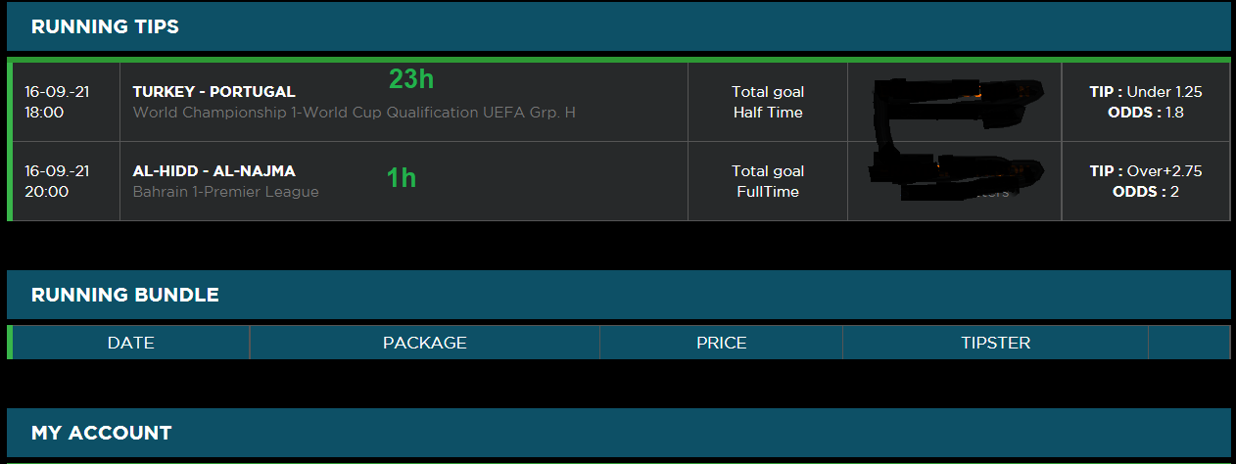Click the PRICE column header
Viewport: 1236px width, 464px height.
click(721, 343)
